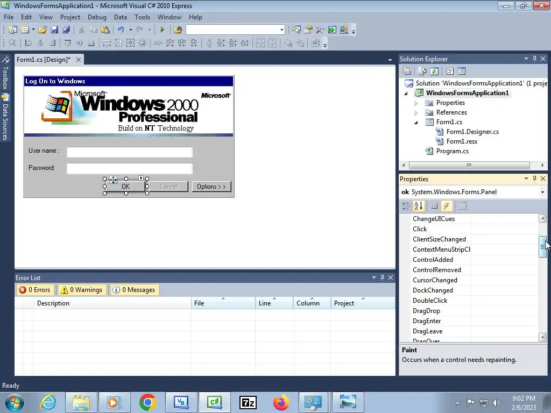Open the Project menu
551x413 pixels.
point(70,17)
